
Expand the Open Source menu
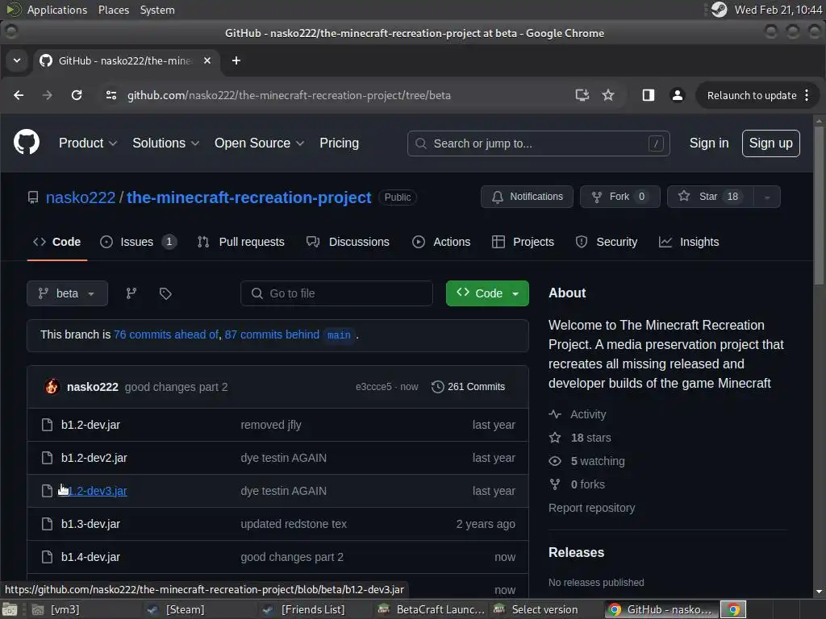pos(259,143)
